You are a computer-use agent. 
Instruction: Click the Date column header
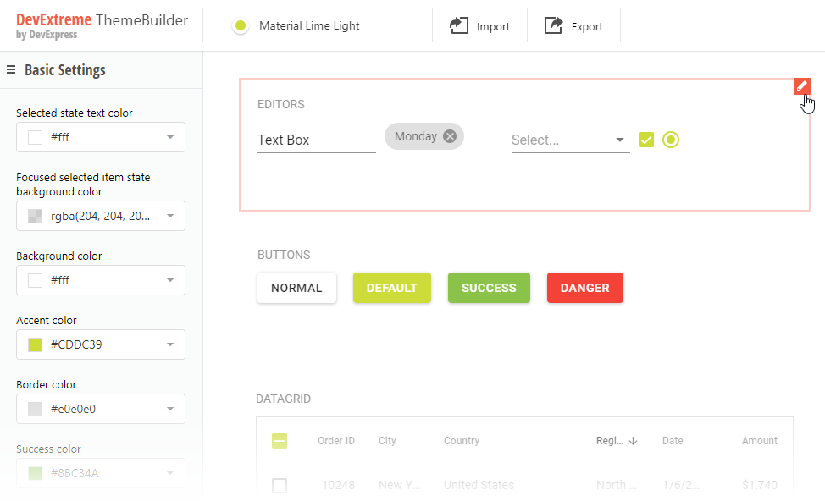673,441
